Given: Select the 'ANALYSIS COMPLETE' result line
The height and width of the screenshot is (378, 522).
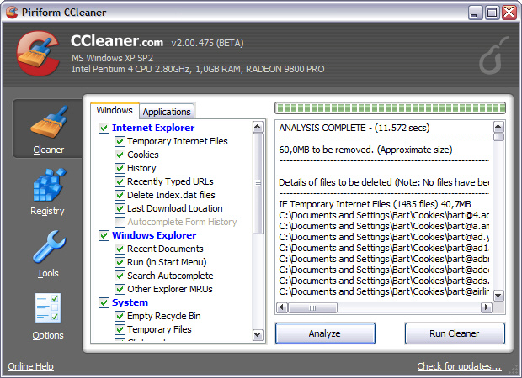Looking at the screenshot, I should [354, 128].
